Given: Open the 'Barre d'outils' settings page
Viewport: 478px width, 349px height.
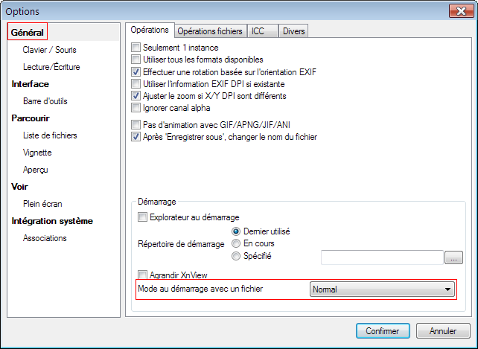Looking at the screenshot, I should 47,101.
